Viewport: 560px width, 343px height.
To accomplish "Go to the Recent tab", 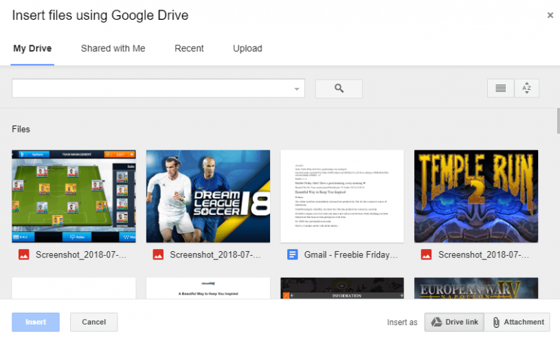I will point(189,49).
